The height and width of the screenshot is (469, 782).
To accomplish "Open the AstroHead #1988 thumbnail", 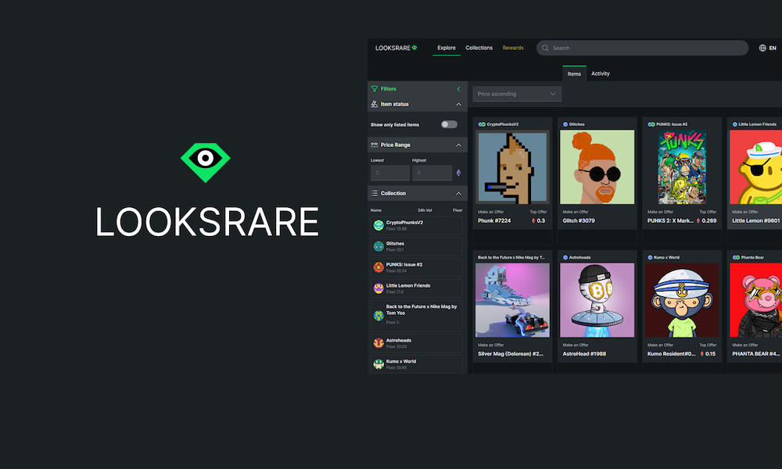I will click(x=597, y=300).
